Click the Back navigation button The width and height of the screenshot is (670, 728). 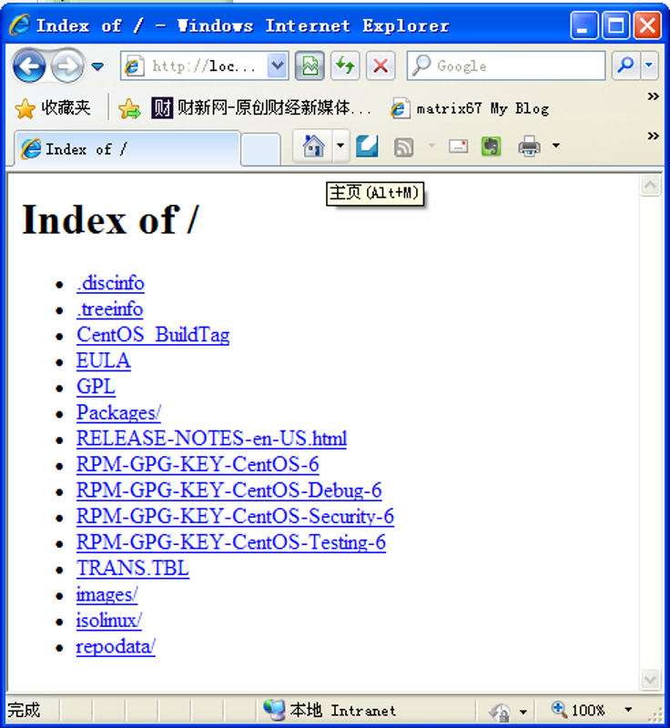pos(29,66)
